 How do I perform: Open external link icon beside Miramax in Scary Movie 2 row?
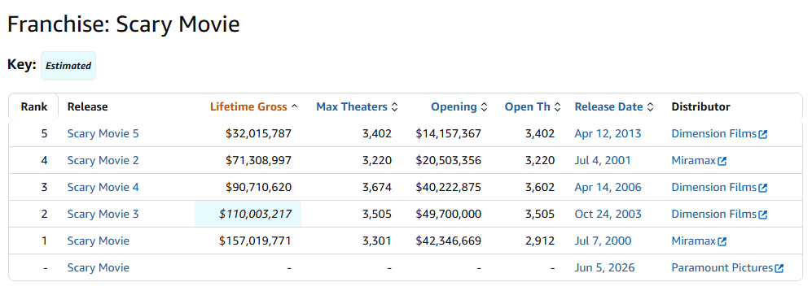(722, 161)
